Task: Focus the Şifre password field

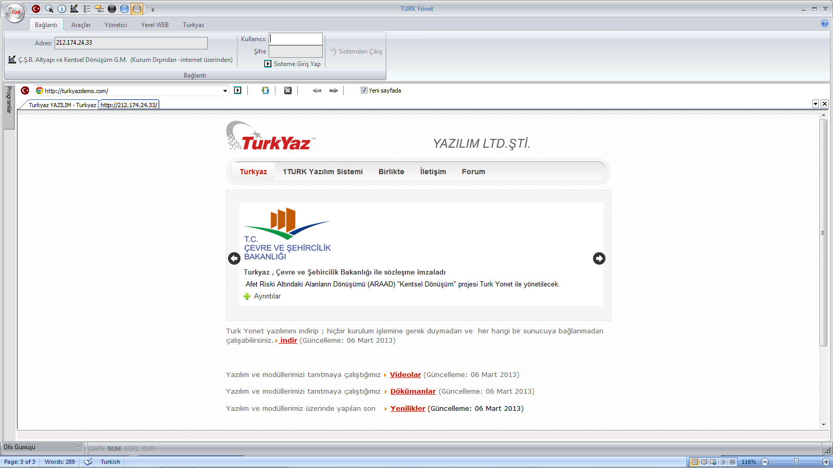Action: click(x=296, y=51)
